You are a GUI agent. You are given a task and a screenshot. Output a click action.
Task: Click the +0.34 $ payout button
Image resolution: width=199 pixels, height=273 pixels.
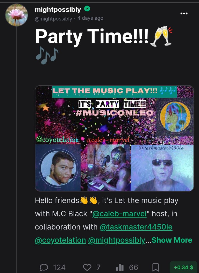(183, 267)
